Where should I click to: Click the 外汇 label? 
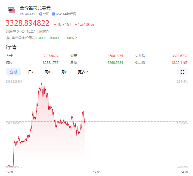(46, 14)
